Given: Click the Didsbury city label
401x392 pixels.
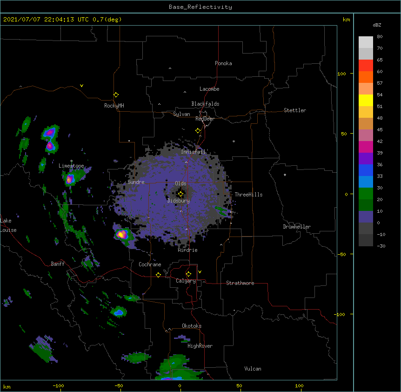Looking at the screenshot, I should click(x=179, y=201).
